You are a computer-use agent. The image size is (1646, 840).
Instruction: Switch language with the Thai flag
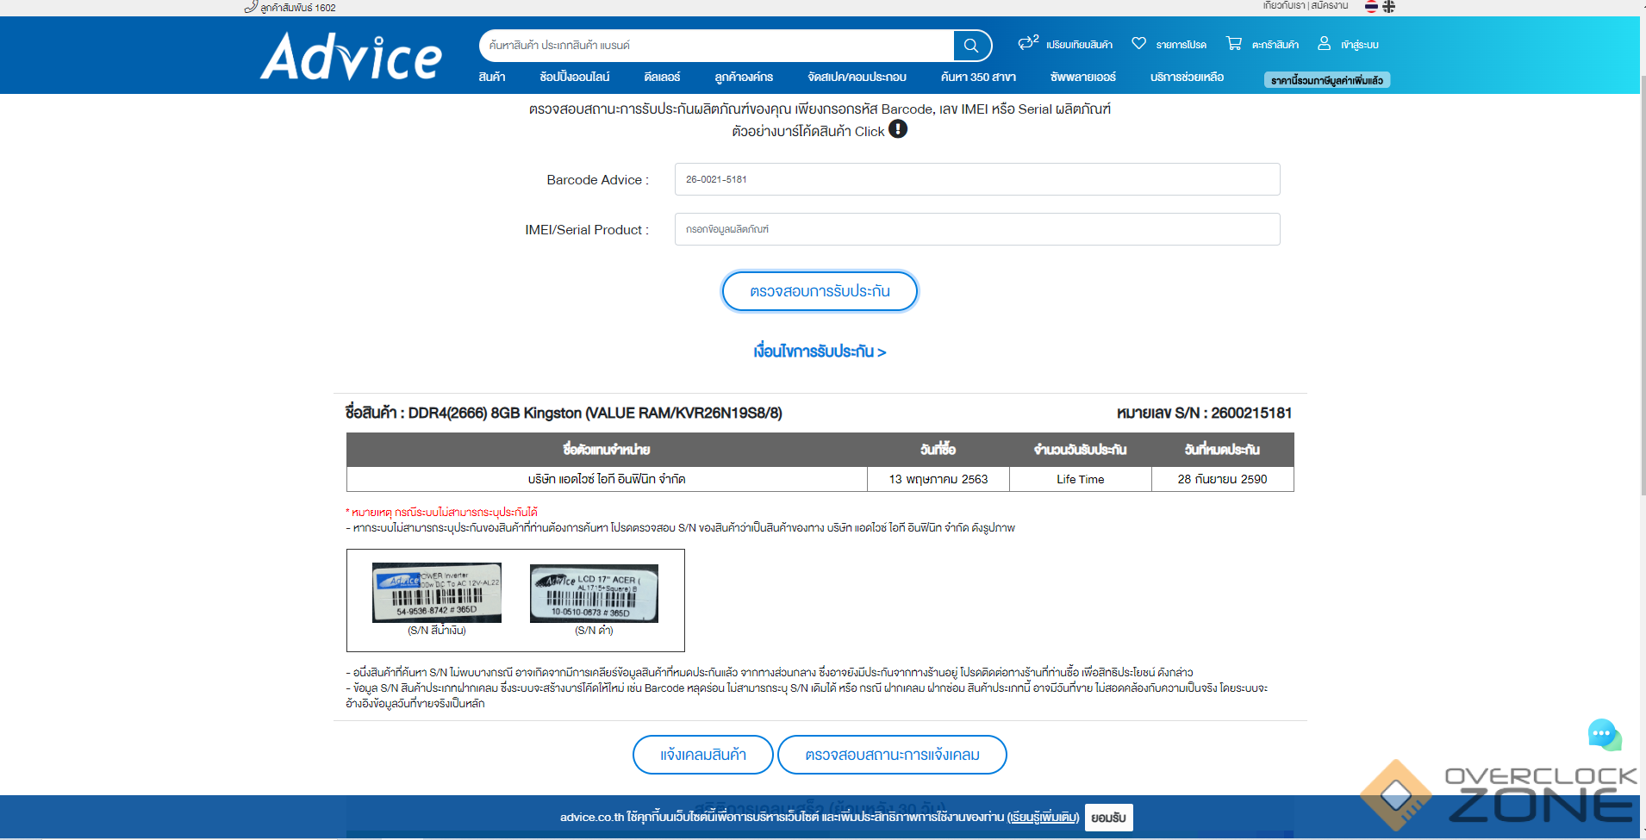[1371, 6]
